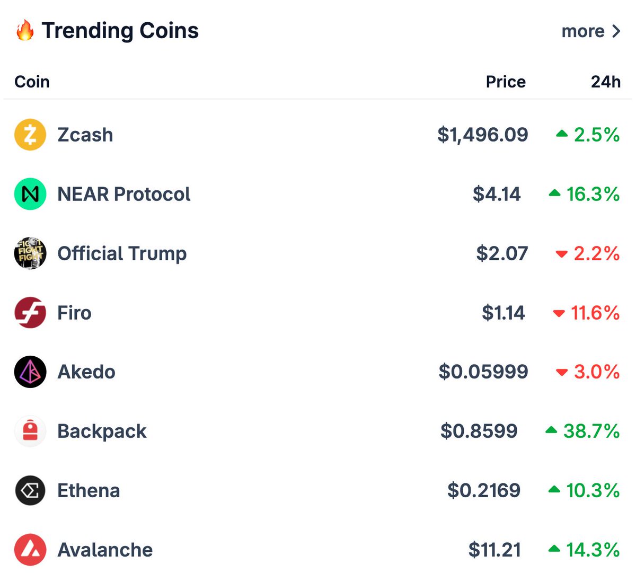Open the Zcash coin name link
Viewport: 636px width, 581px height.
pyautogui.click(x=85, y=135)
